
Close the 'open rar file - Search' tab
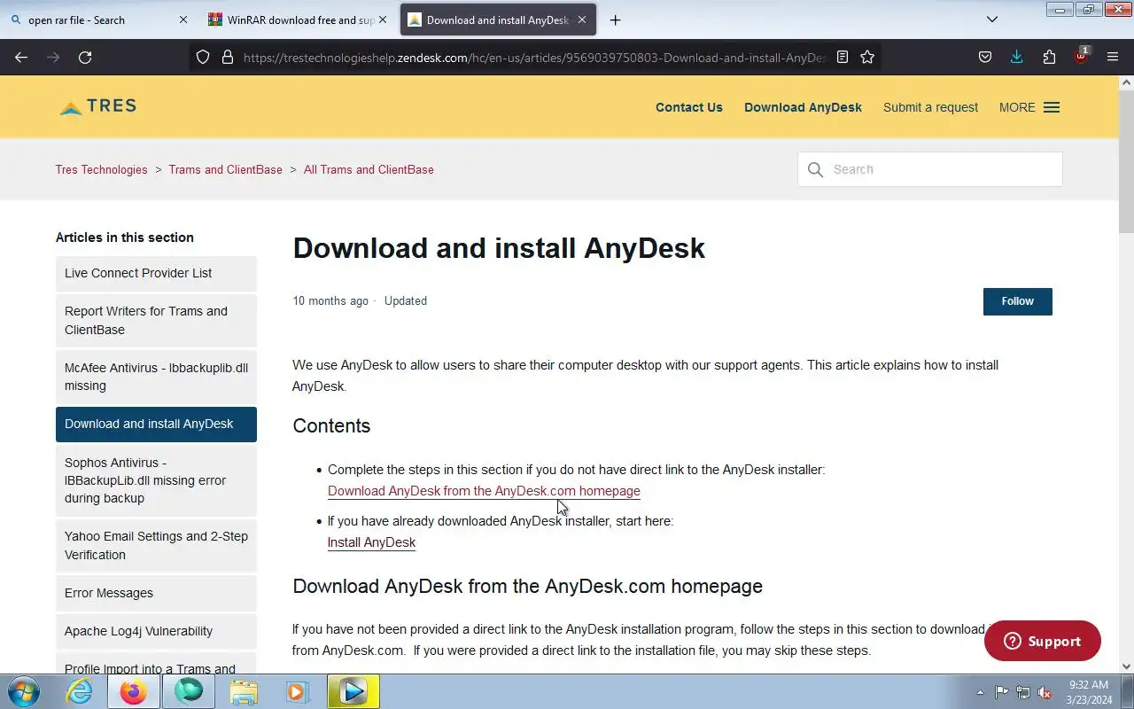click(x=183, y=19)
